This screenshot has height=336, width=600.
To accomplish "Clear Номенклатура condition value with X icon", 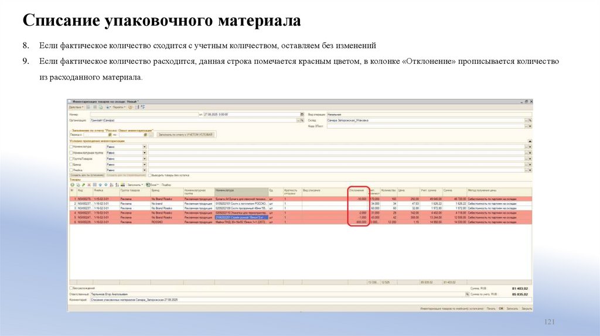I will click(x=530, y=147).
